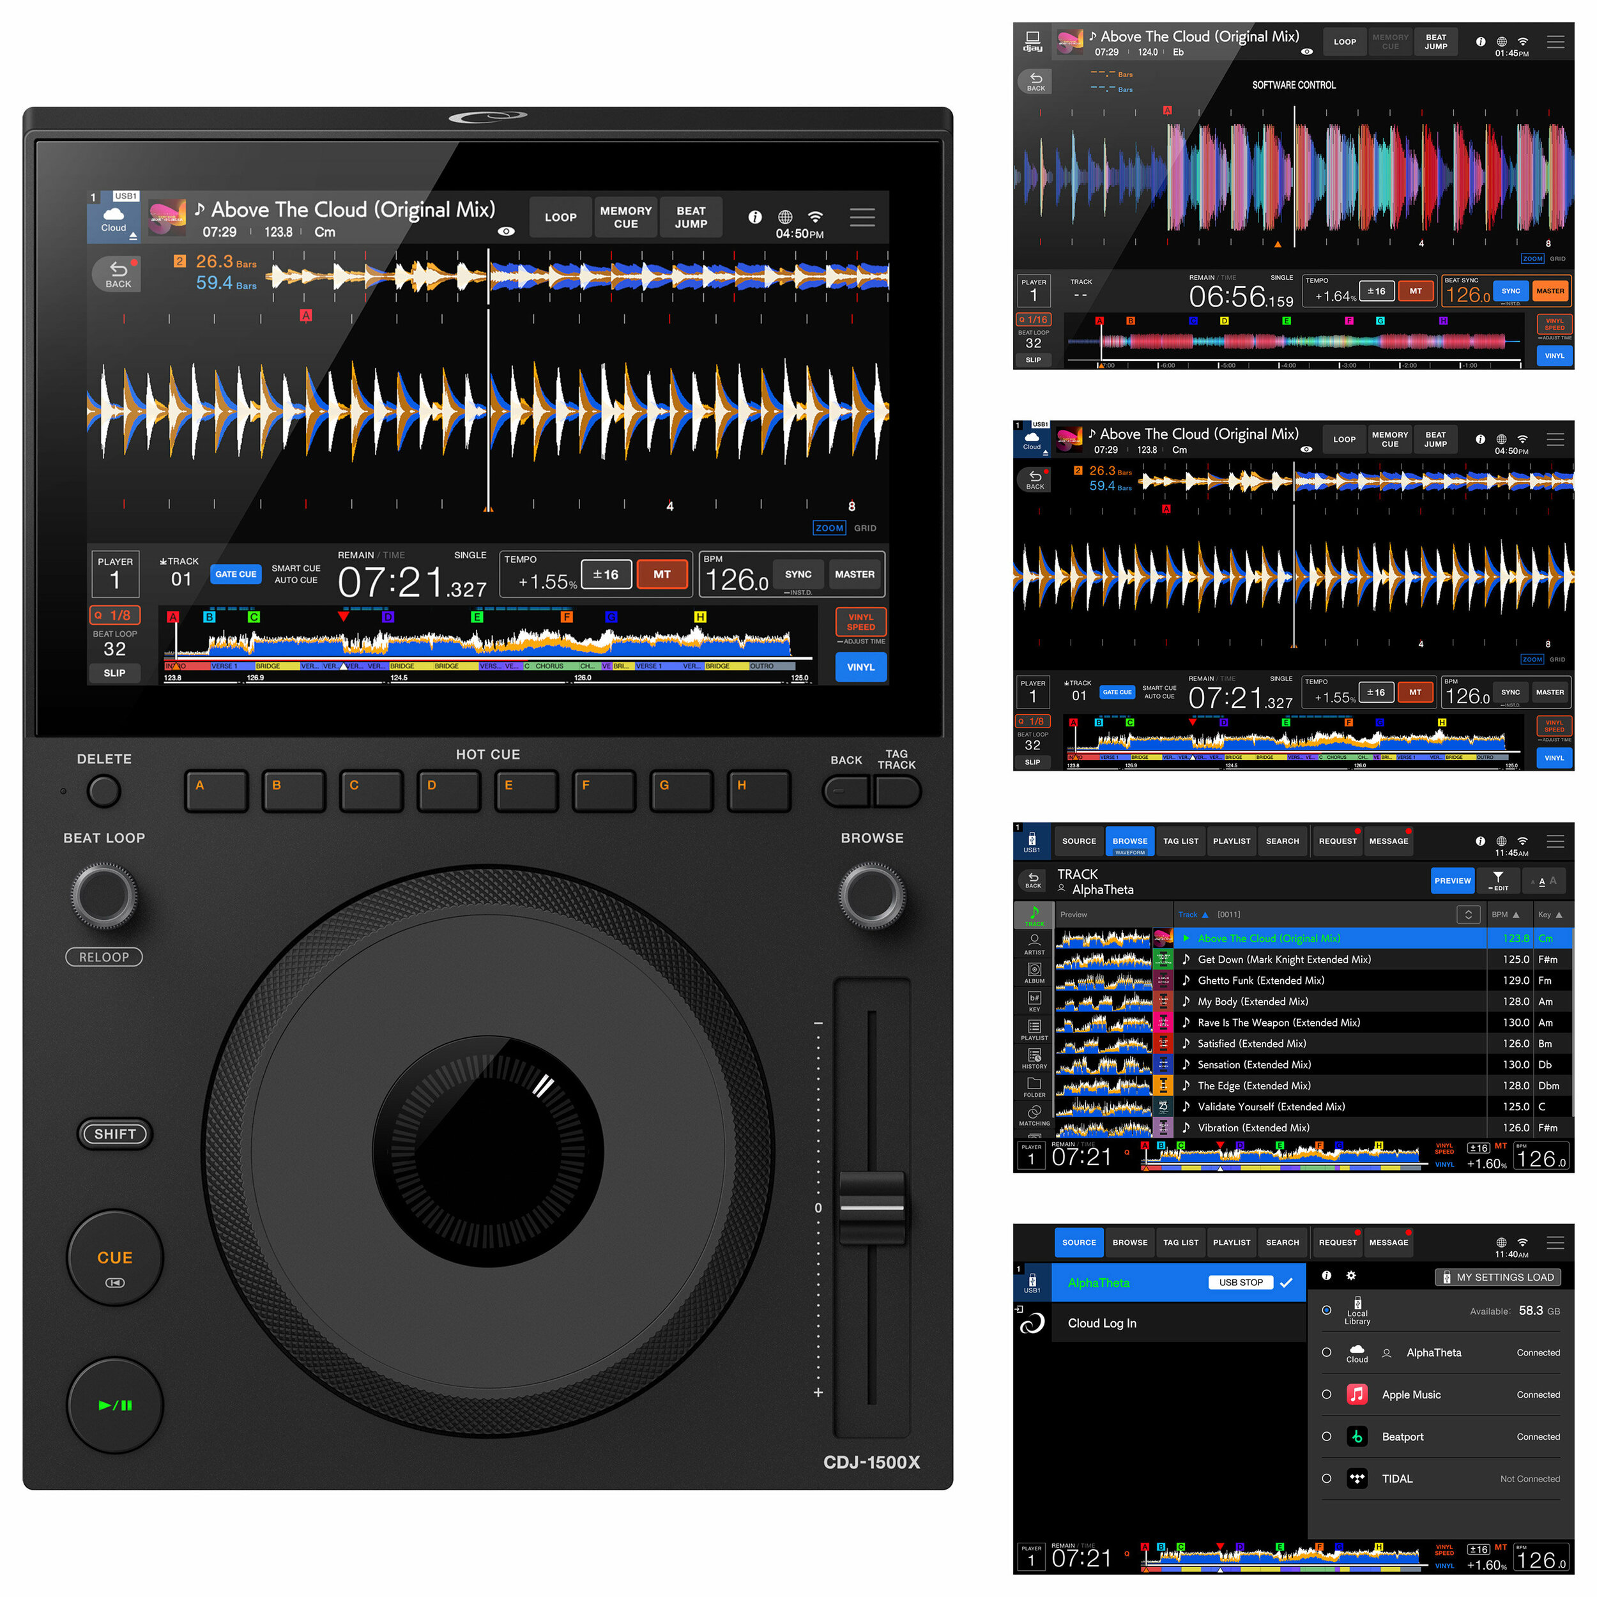Open the MATCHING category in the browse sidebar
Image resolution: width=1597 pixels, height=1597 pixels.
tap(1034, 1116)
